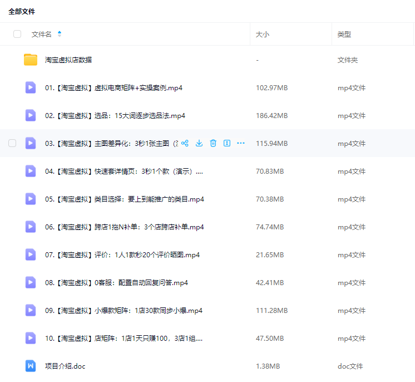Click the 47.50MB size cell
415x382 pixels.
coord(270,338)
